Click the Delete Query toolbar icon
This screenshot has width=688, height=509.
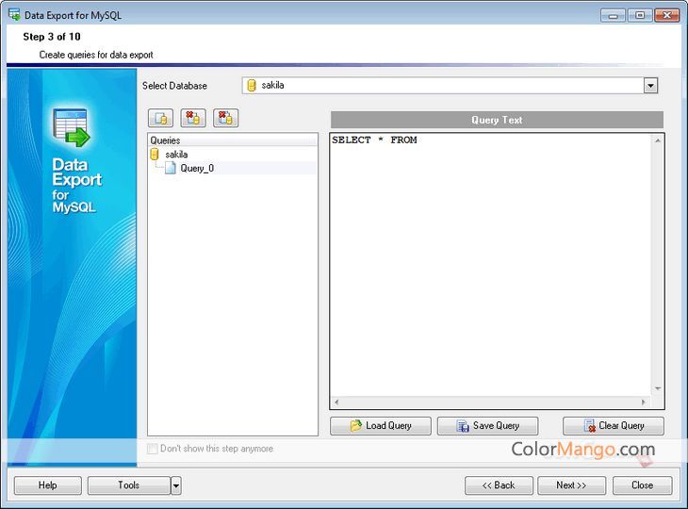click(193, 118)
